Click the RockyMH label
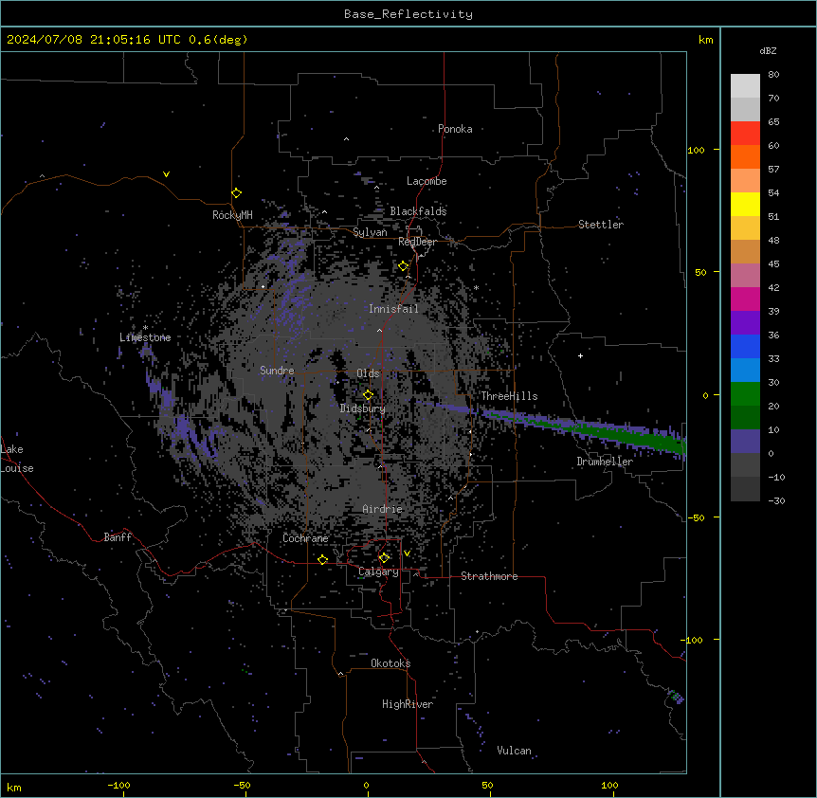 coord(232,215)
